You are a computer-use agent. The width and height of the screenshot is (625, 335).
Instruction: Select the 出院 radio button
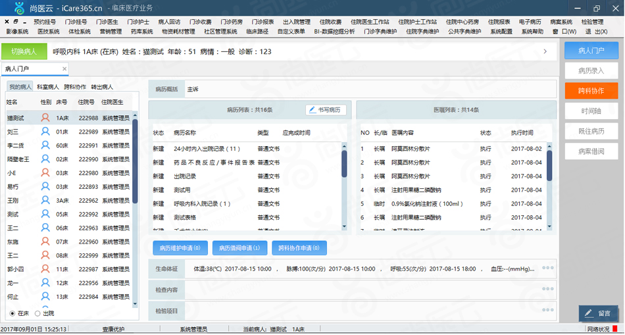click(x=37, y=313)
